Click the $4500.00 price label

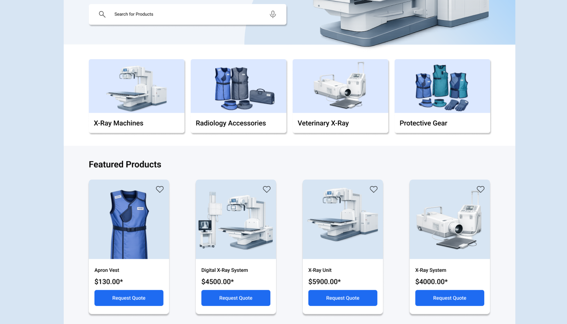pos(217,281)
